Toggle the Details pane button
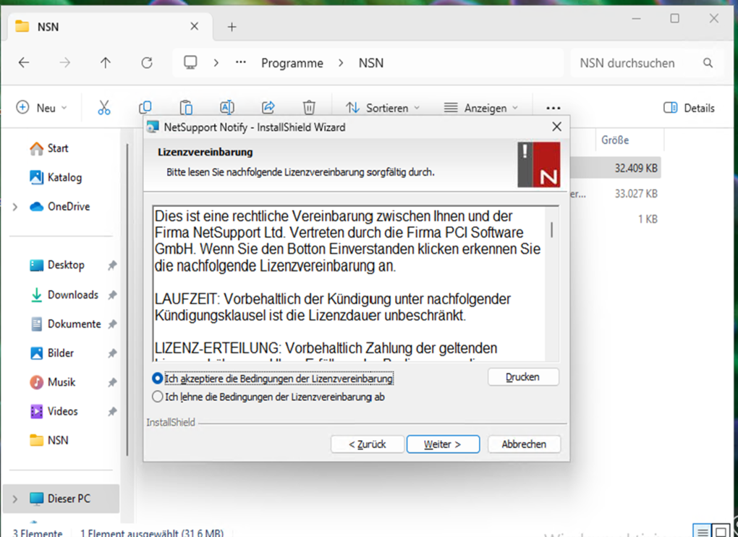Image resolution: width=738 pixels, height=537 pixels. pyautogui.click(x=689, y=108)
